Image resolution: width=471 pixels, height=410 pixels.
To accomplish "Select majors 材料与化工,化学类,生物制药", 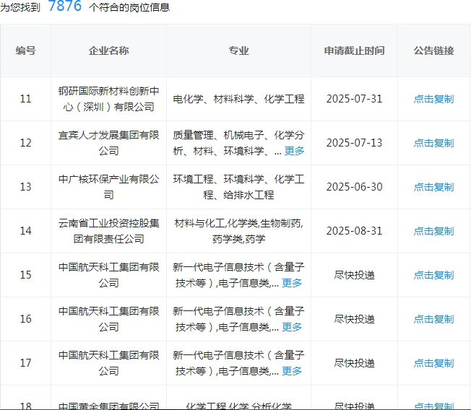I will coord(239,231).
